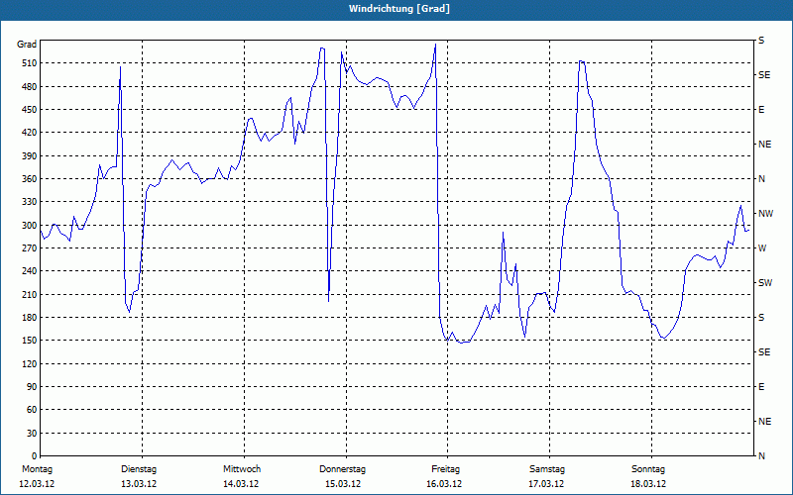Select the 150 y-axis value
The width and height of the screenshot is (793, 495).
(x=29, y=341)
